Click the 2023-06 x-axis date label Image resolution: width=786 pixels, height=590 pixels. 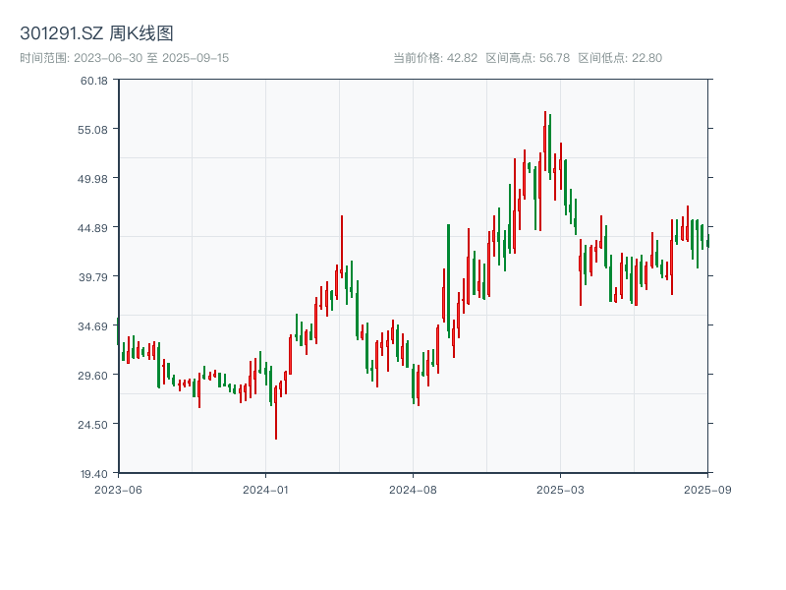(x=118, y=489)
